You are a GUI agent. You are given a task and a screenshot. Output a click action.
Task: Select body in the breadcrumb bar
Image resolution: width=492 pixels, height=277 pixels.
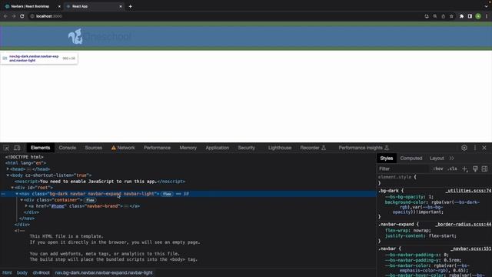pyautogui.click(x=22, y=272)
